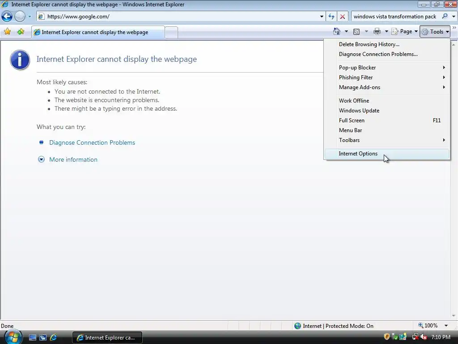This screenshot has height=344, width=458.
Task: Click the Print toolbar icon
Action: tap(377, 31)
